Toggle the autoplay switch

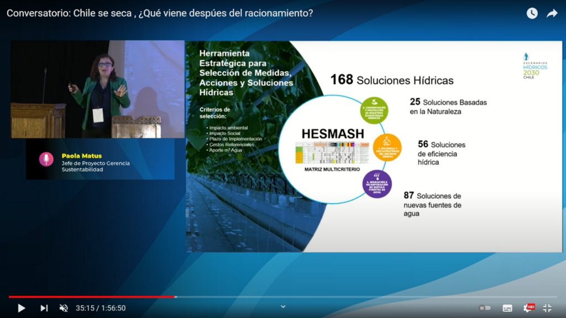[485, 308]
